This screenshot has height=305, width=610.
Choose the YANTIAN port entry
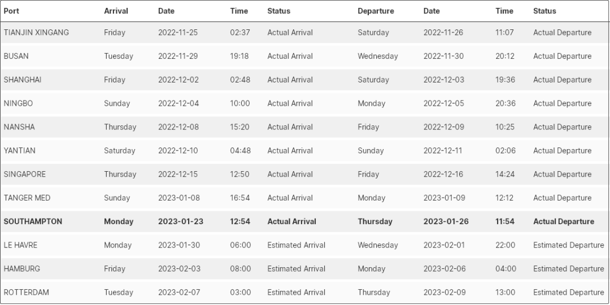[x=19, y=151]
